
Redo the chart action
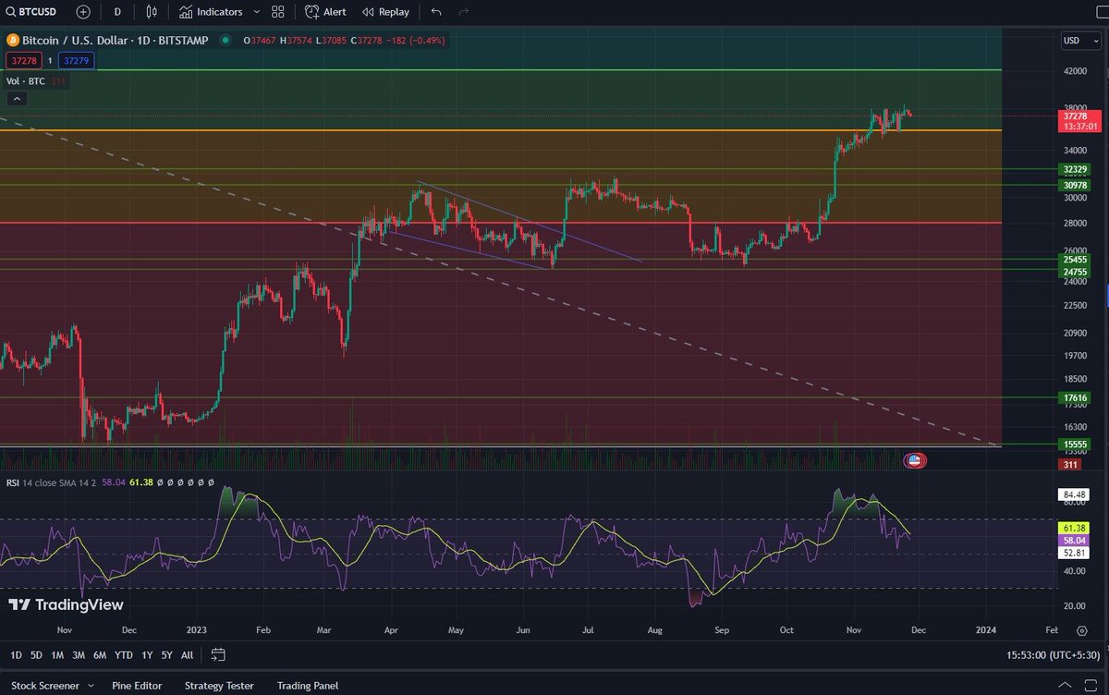(x=464, y=12)
